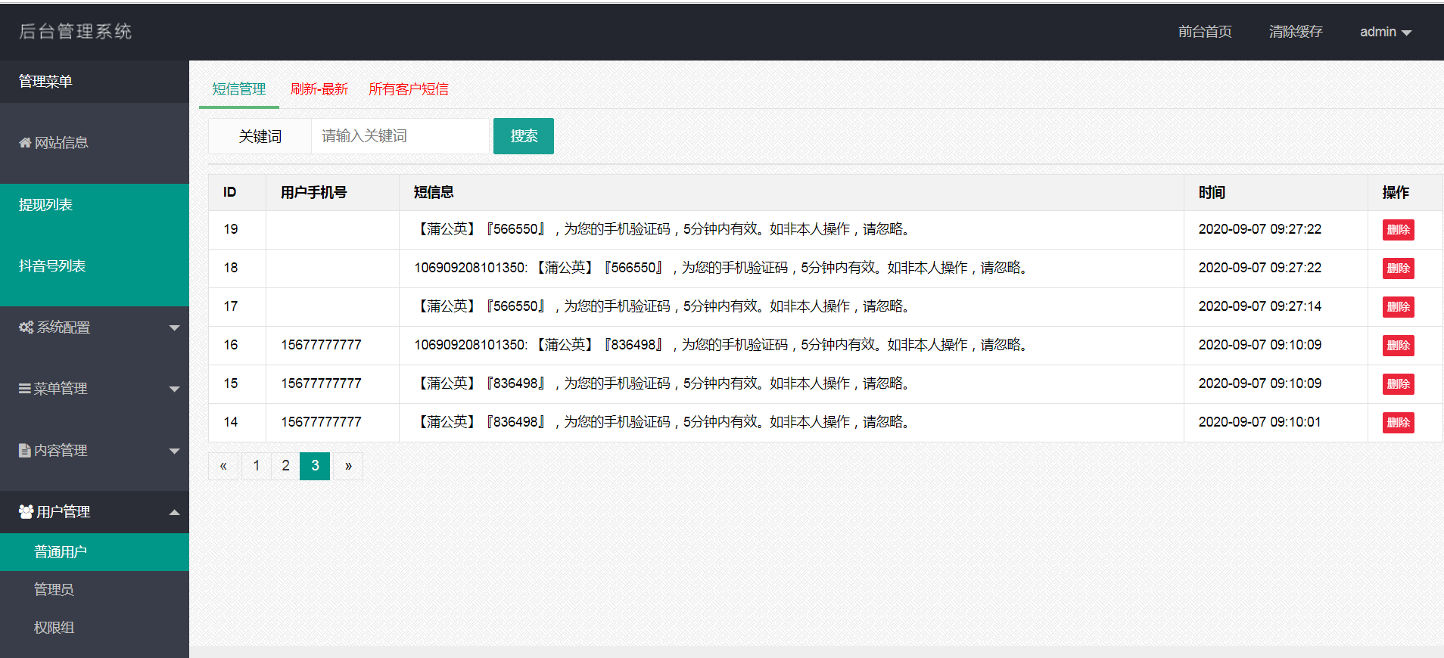This screenshot has width=1444, height=658.
Task: Click the 后台管理系统 title
Action: [76, 32]
